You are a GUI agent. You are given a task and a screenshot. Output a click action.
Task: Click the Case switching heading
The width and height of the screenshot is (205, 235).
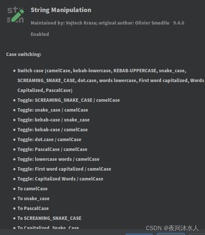click(x=24, y=54)
